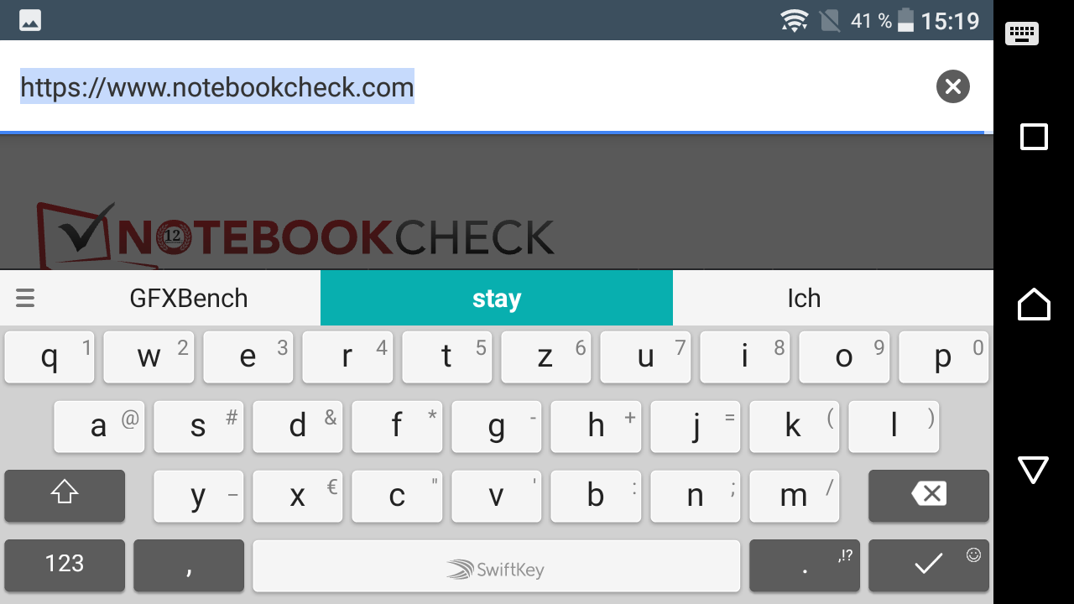Tap the Android recent apps square
The image size is (1074, 604).
click(1034, 137)
